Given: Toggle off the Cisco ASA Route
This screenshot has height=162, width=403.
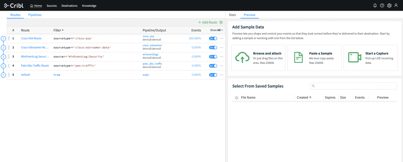Looking at the screenshot, I should [213, 38].
